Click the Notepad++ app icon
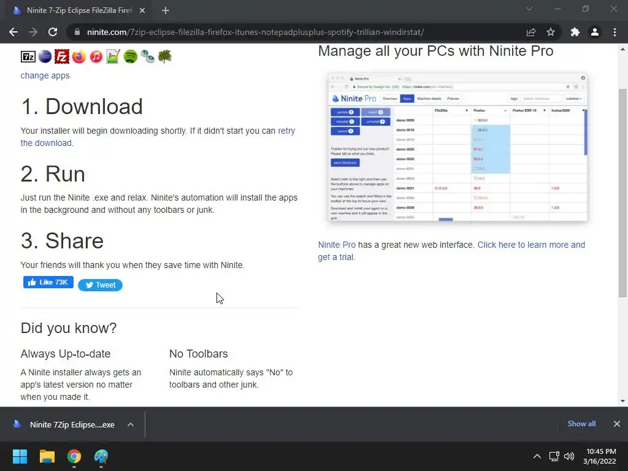The height and width of the screenshot is (471, 628). tap(113, 57)
